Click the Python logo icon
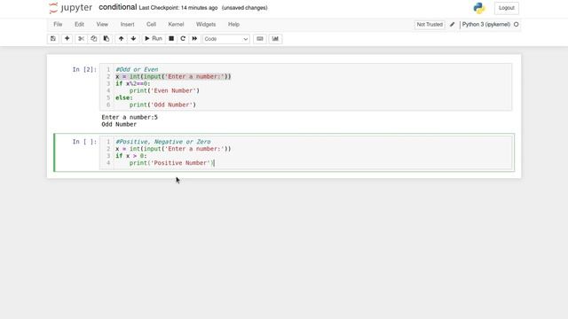 pos(479,8)
